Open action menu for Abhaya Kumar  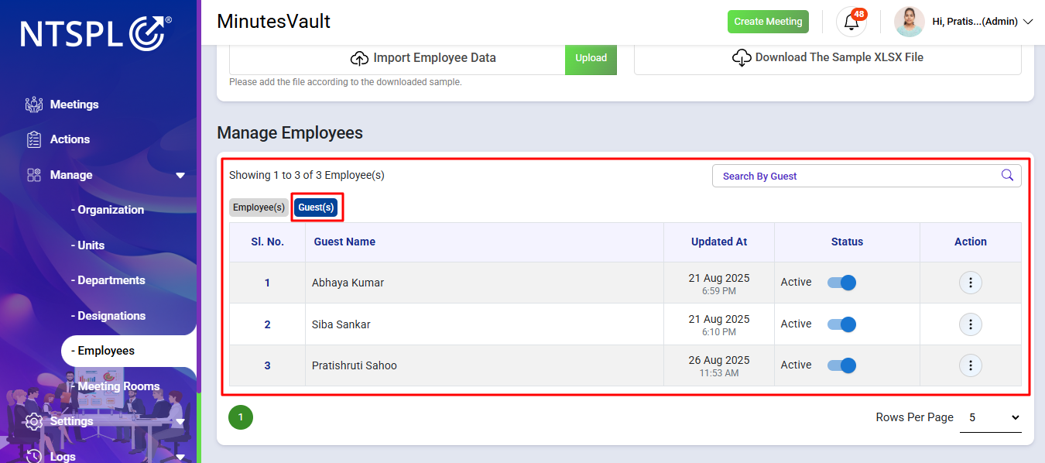click(971, 283)
